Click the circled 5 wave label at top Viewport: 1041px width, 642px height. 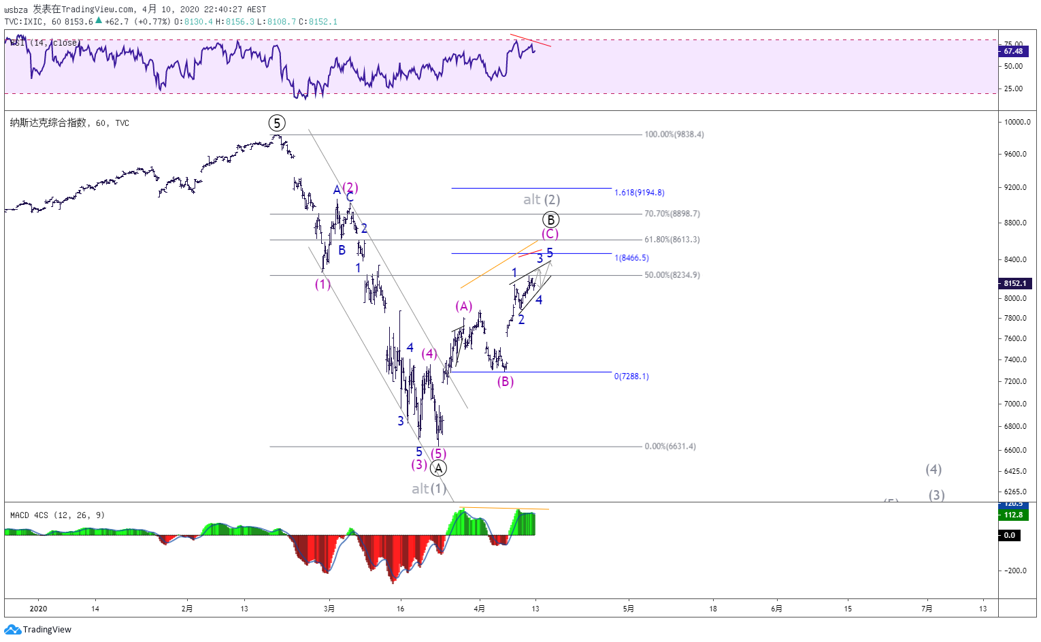[x=277, y=123]
